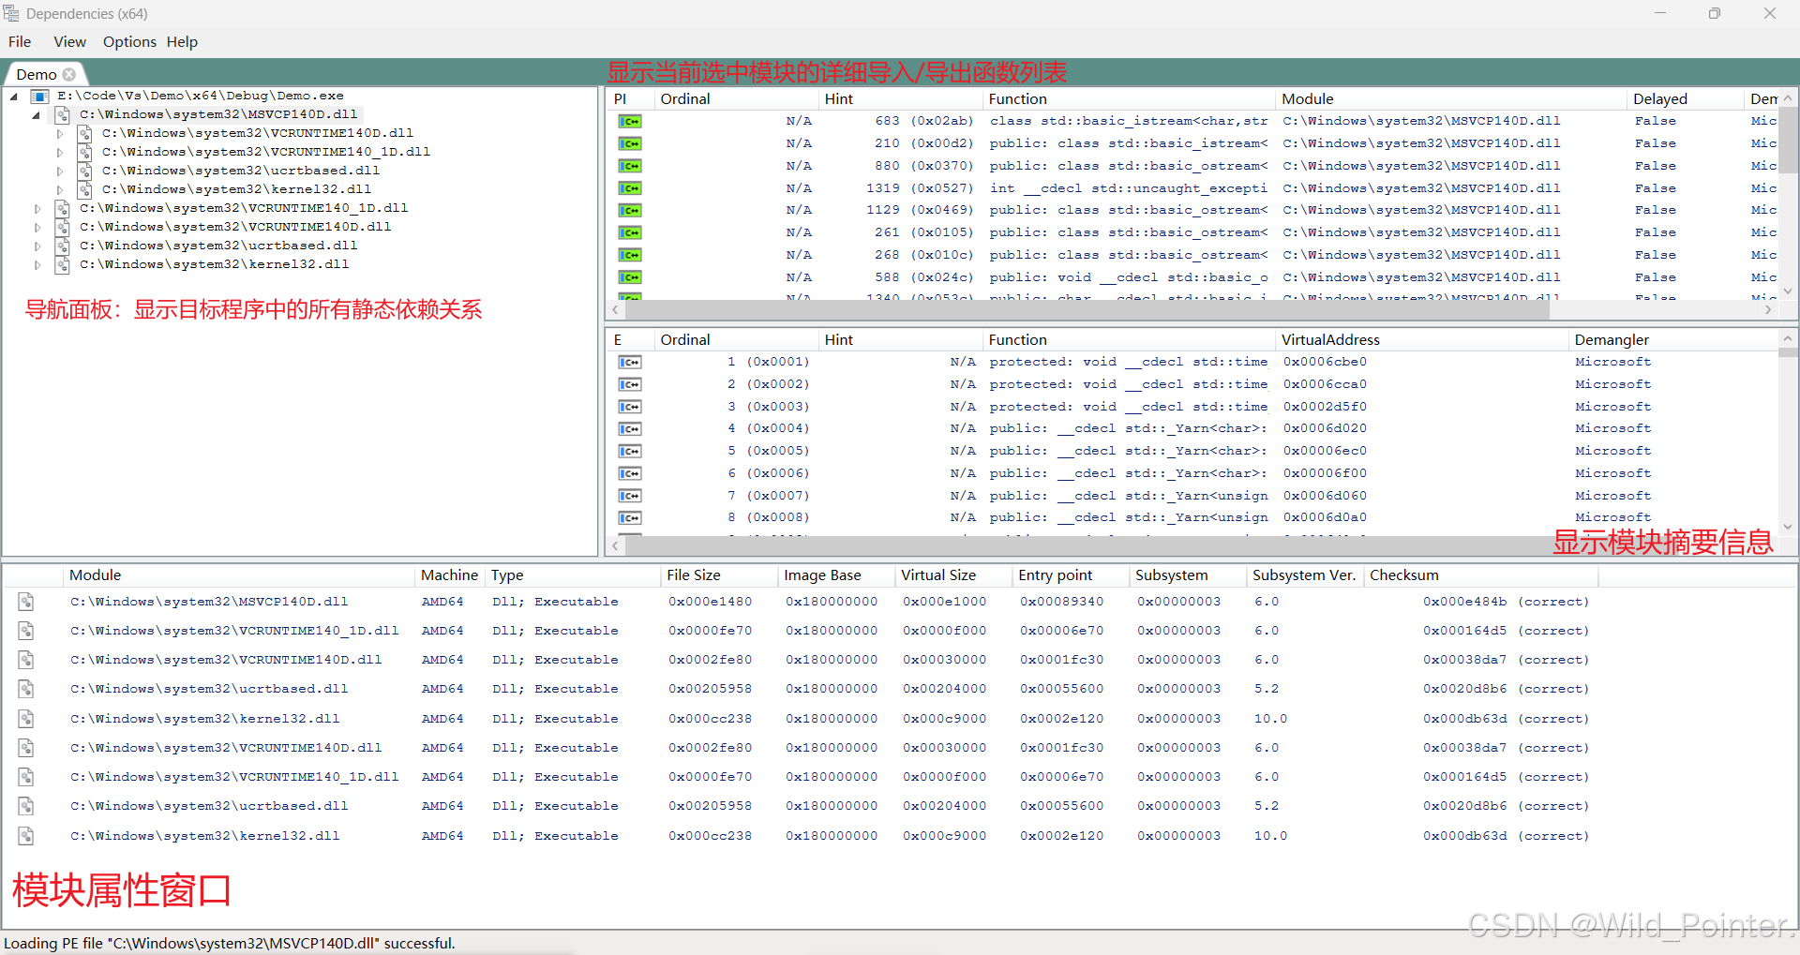Collapse the Demo.exe root tree node
The image size is (1800, 955).
pos(14,96)
